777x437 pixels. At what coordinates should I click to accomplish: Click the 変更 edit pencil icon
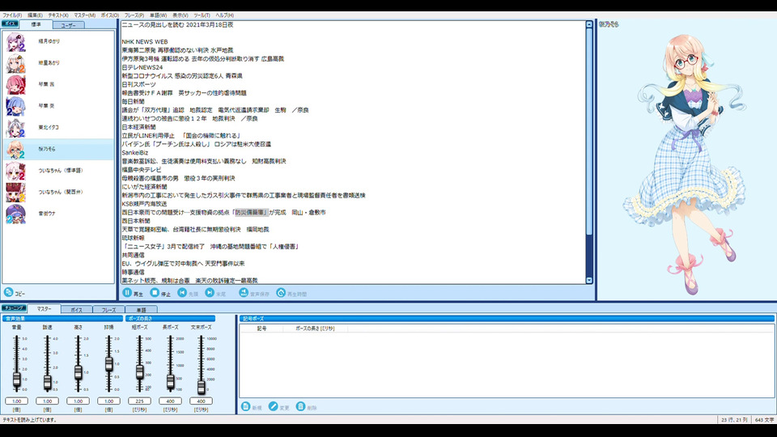(273, 406)
